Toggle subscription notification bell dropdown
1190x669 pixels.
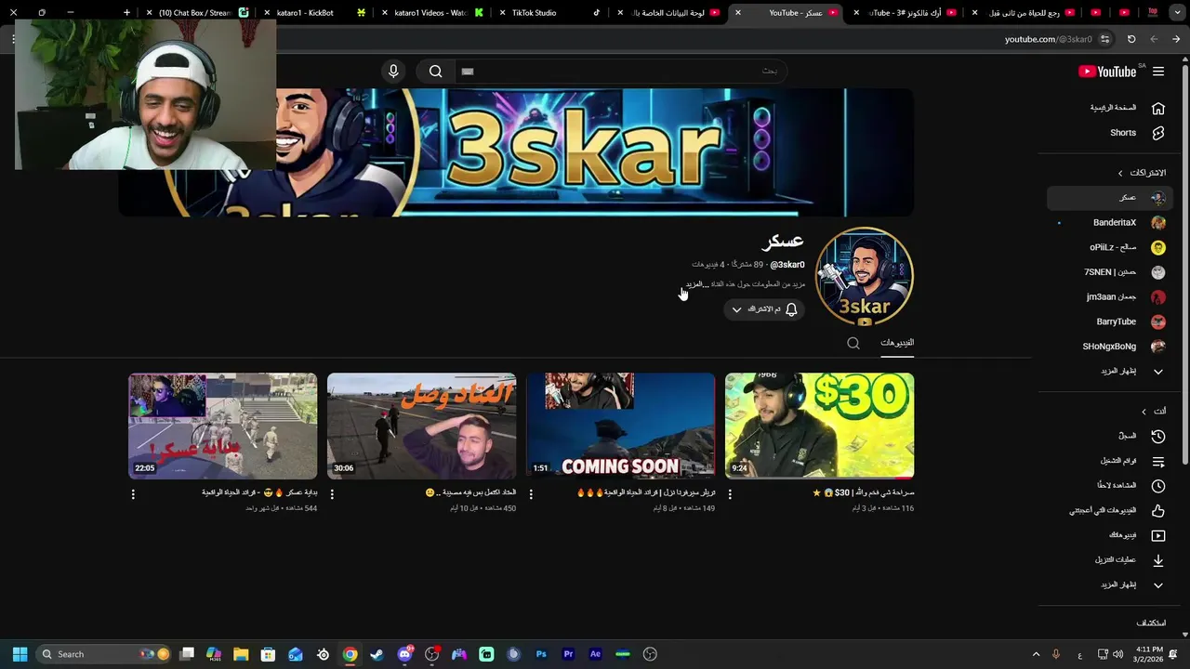coord(762,309)
